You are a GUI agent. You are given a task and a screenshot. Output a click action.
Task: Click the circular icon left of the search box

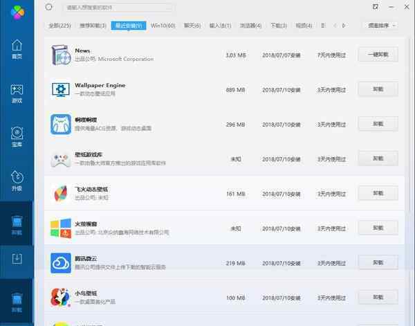(x=48, y=7)
